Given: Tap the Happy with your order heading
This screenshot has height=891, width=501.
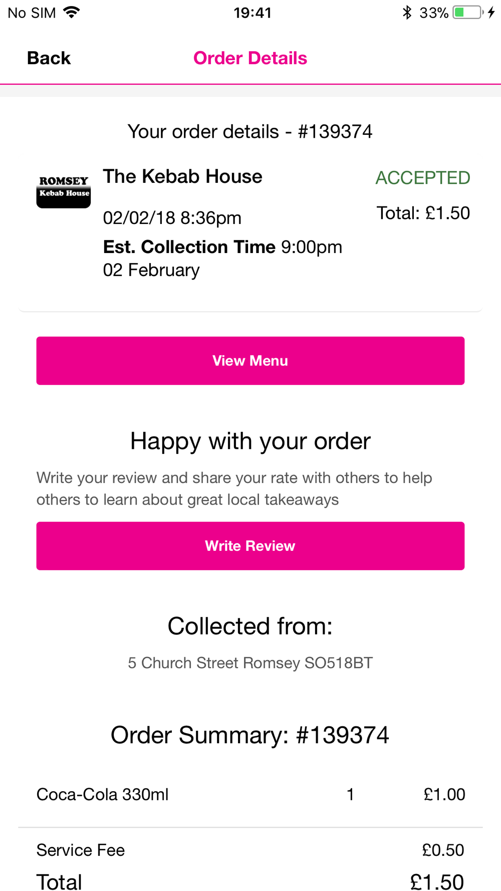Looking at the screenshot, I should pyautogui.click(x=250, y=441).
